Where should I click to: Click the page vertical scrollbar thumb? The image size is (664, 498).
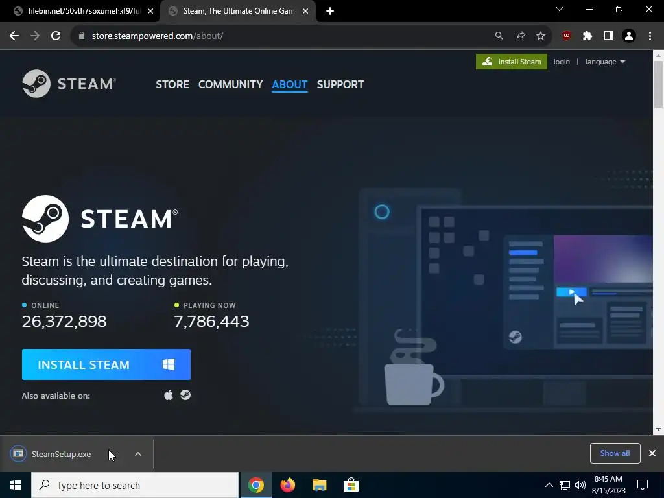(x=658, y=84)
